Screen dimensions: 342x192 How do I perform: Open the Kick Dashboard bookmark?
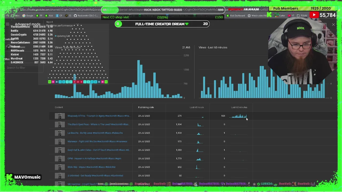tap(235, 16)
